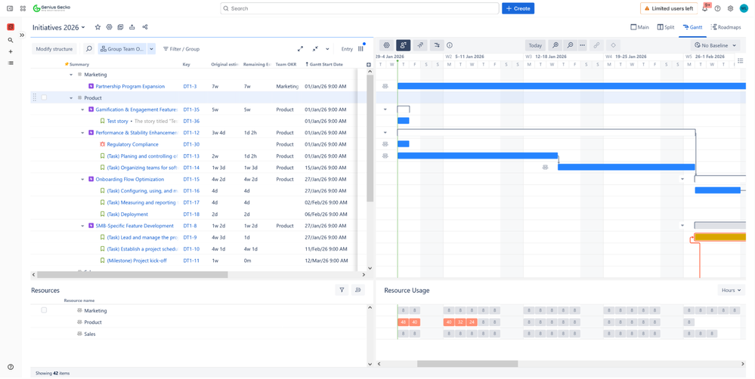Click the Gantt horizontal scrollbar thumb
The width and height of the screenshot is (755, 379).
pos(468,364)
